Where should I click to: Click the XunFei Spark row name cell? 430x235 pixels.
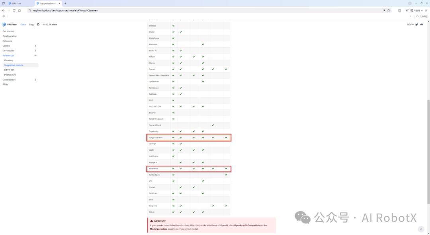point(159,175)
